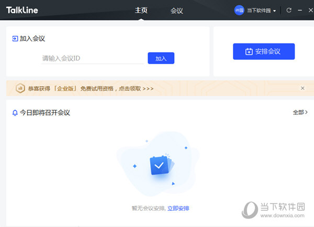The height and width of the screenshot is (227, 314).
Task: Click the bell icon beside 今日即将召开会议
Action: coord(15,113)
